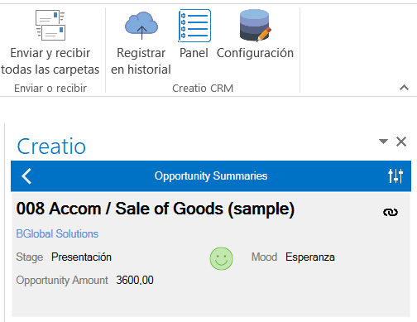Image resolution: width=417 pixels, height=322 pixels.
Task: Open the Creatio Panel list icon
Action: coord(194,26)
